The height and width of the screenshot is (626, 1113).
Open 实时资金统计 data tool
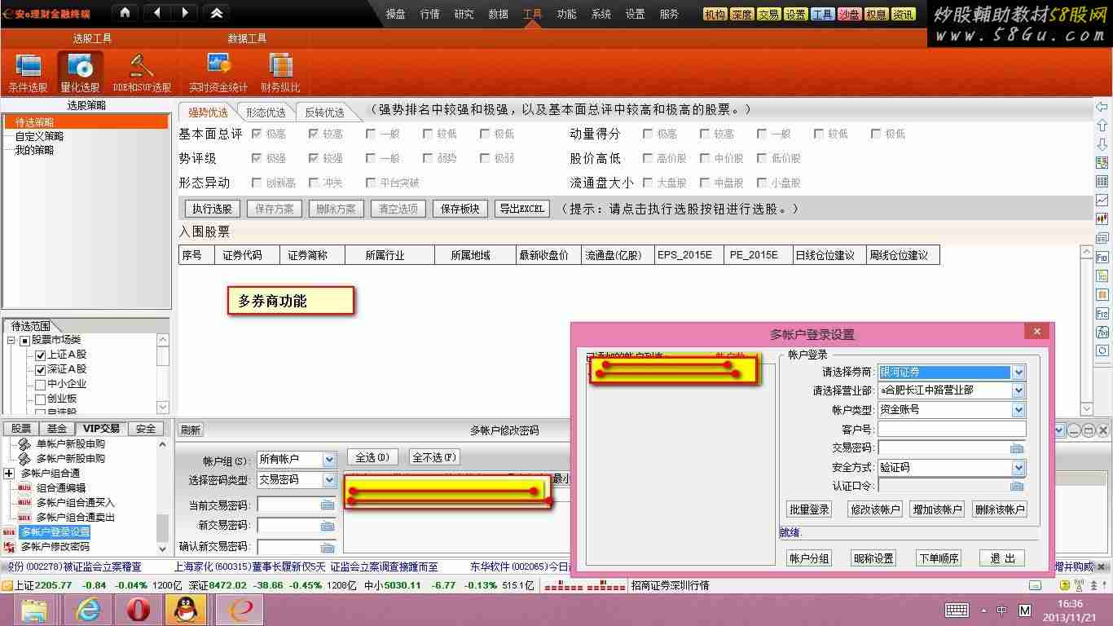[x=218, y=73]
